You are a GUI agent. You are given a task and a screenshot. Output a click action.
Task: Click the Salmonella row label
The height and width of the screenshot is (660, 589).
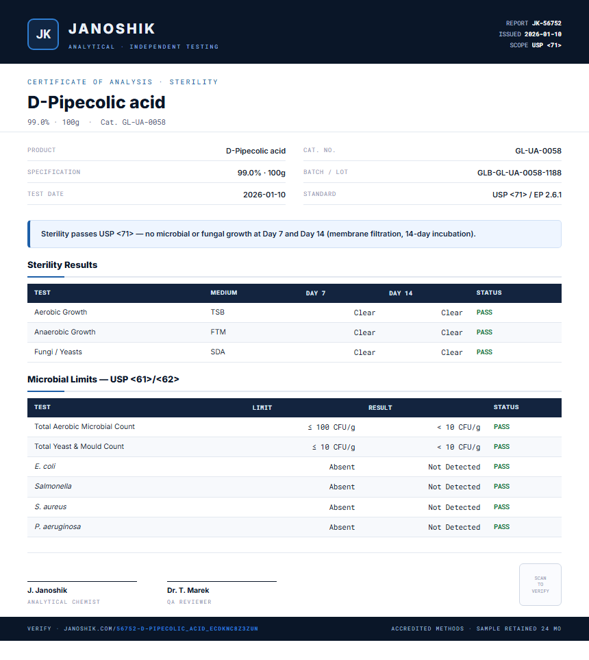[x=53, y=486]
